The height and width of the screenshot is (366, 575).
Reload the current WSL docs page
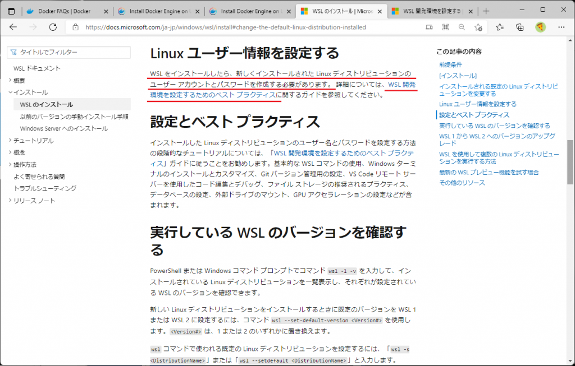[53, 27]
